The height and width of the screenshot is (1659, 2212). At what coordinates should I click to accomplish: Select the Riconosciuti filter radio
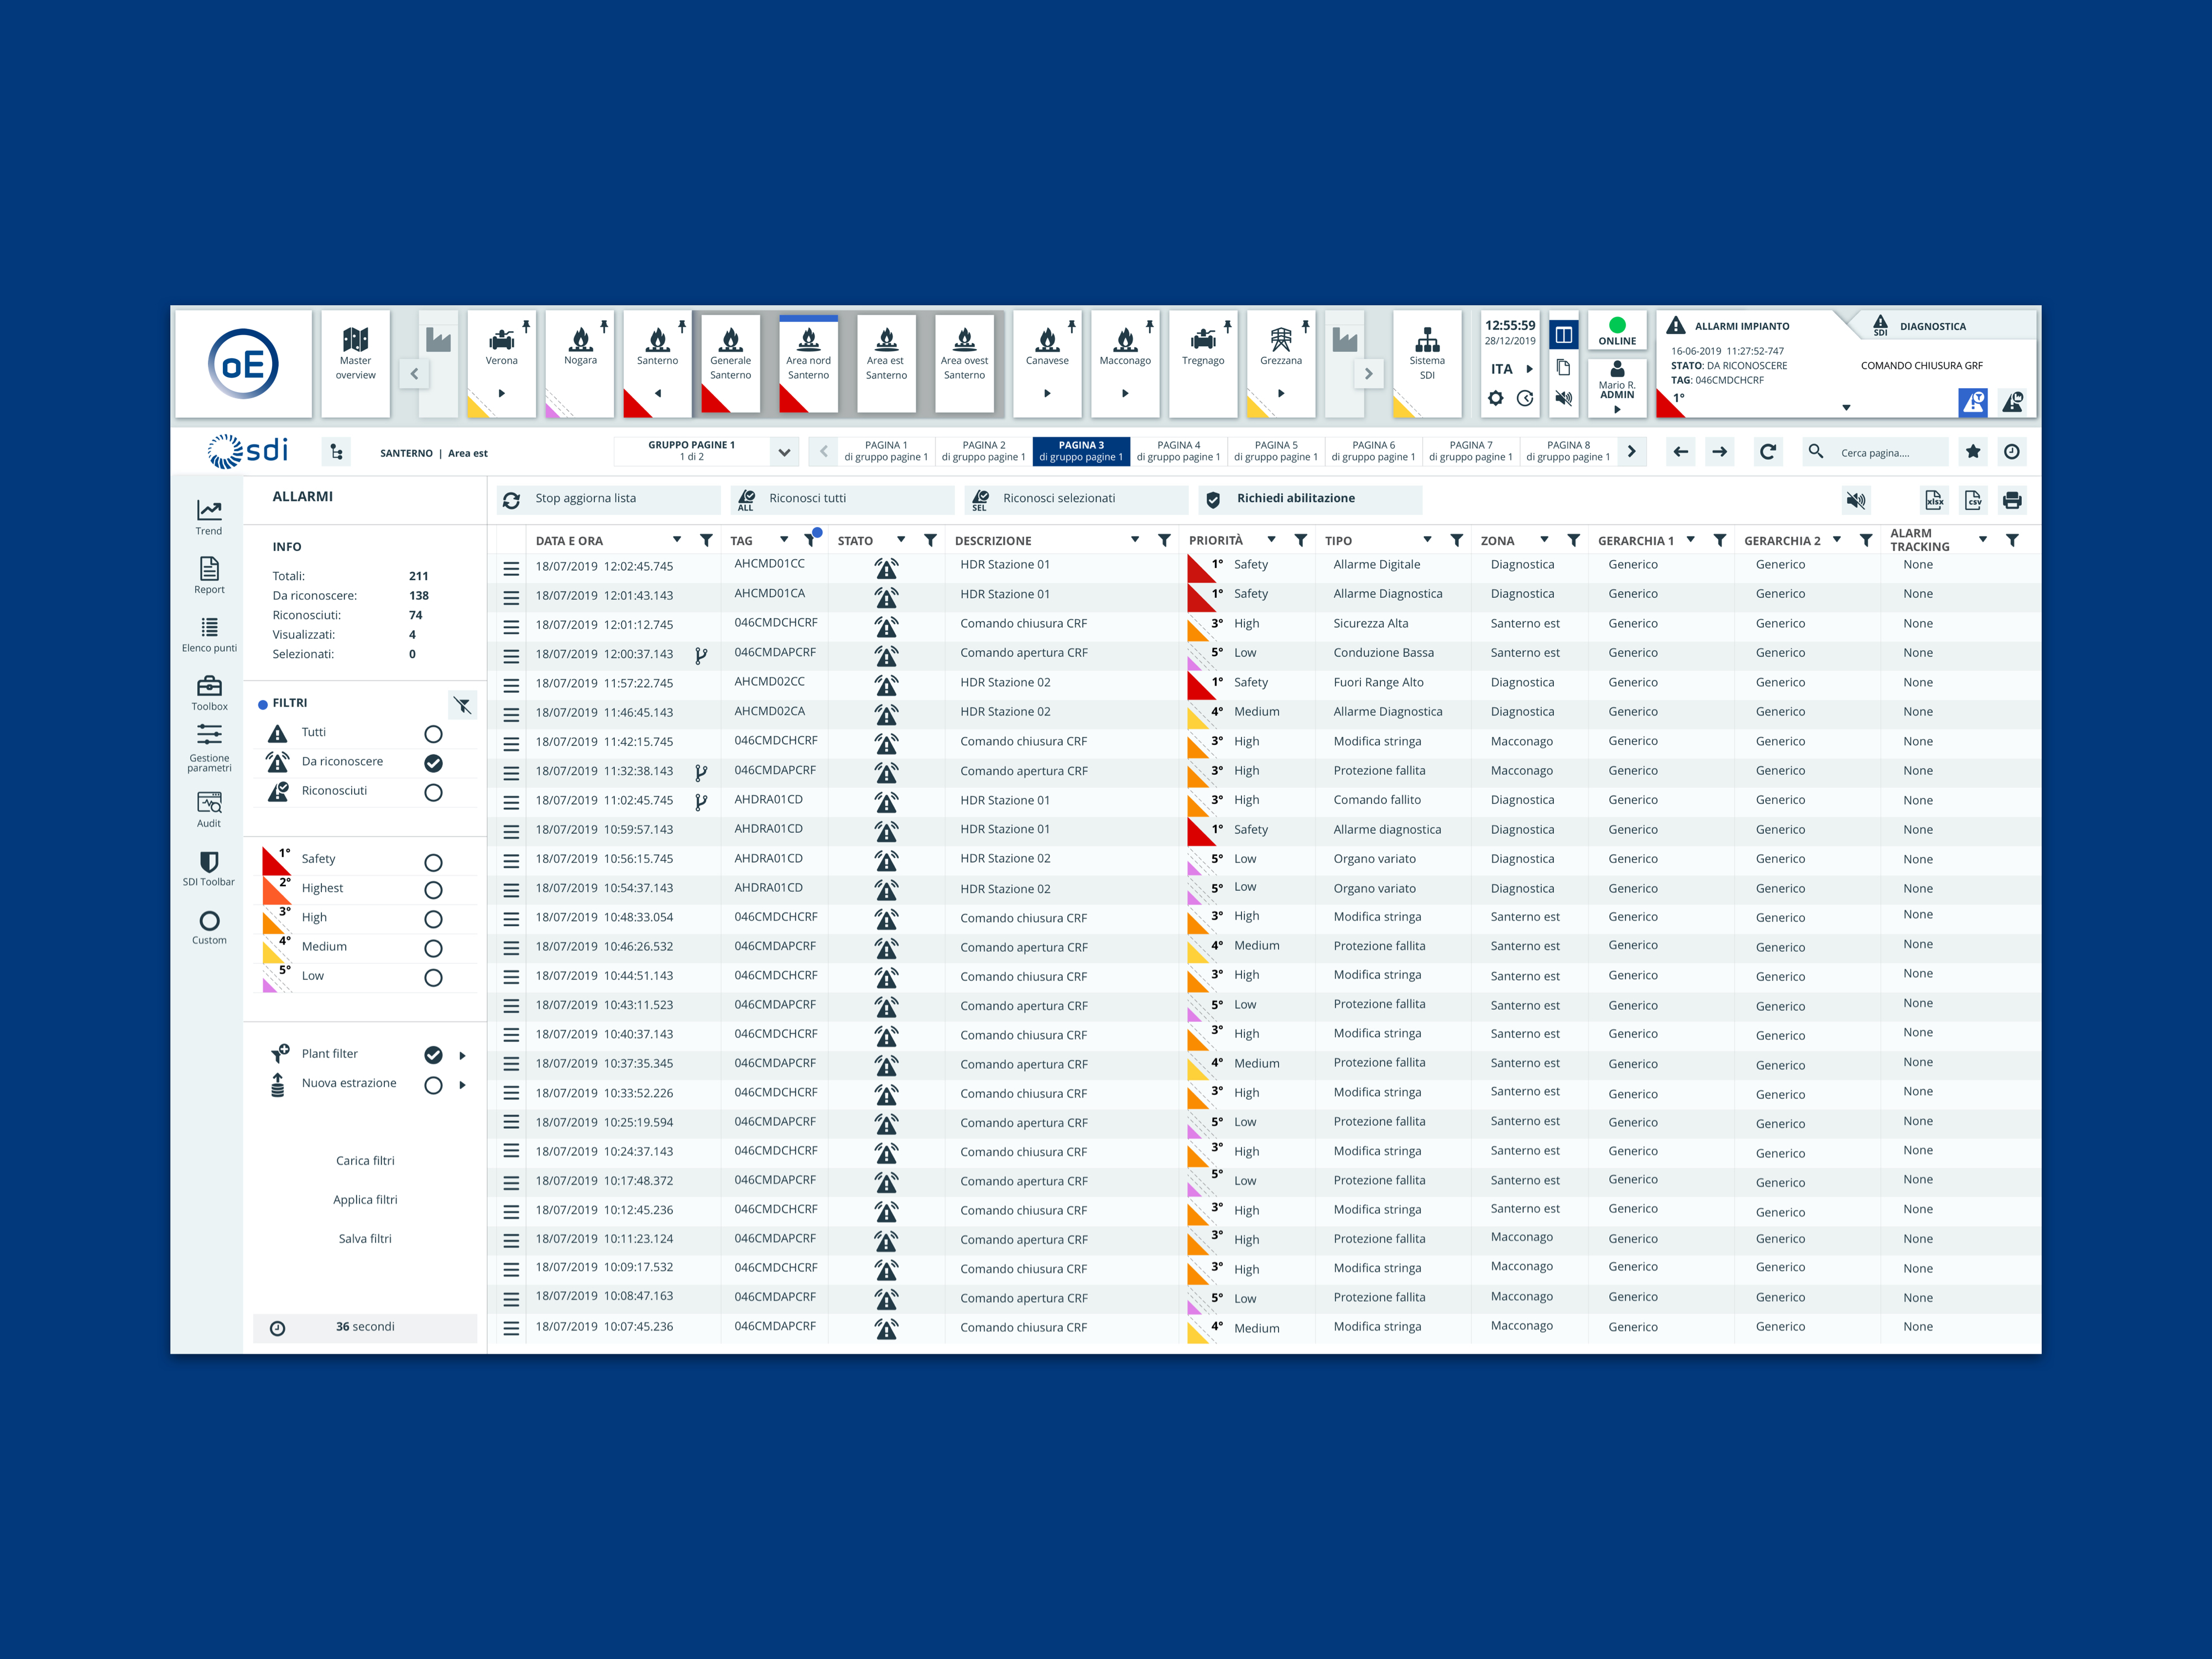coord(433,792)
